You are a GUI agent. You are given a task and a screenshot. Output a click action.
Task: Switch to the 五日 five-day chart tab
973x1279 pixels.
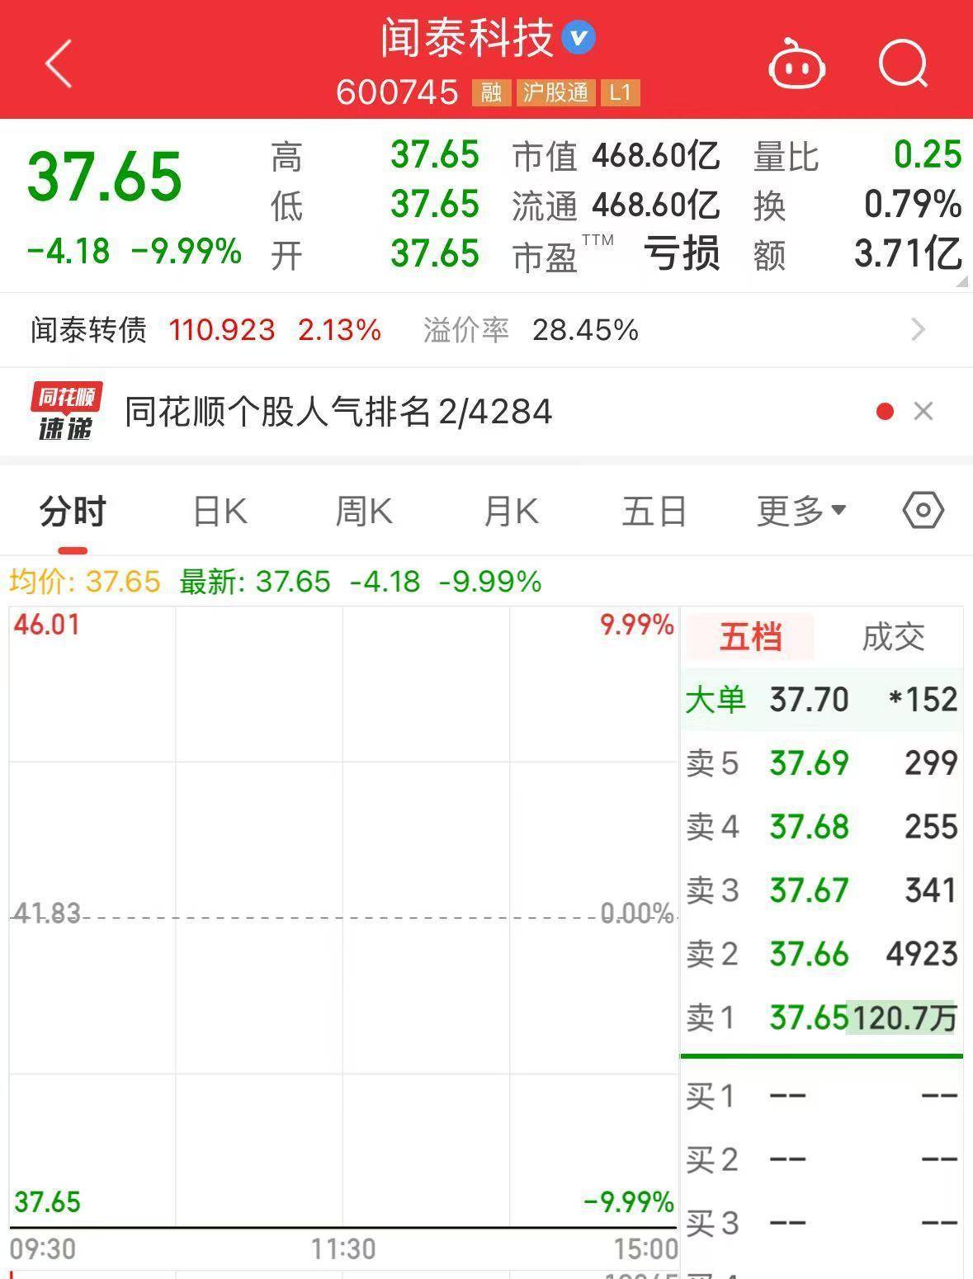[654, 510]
